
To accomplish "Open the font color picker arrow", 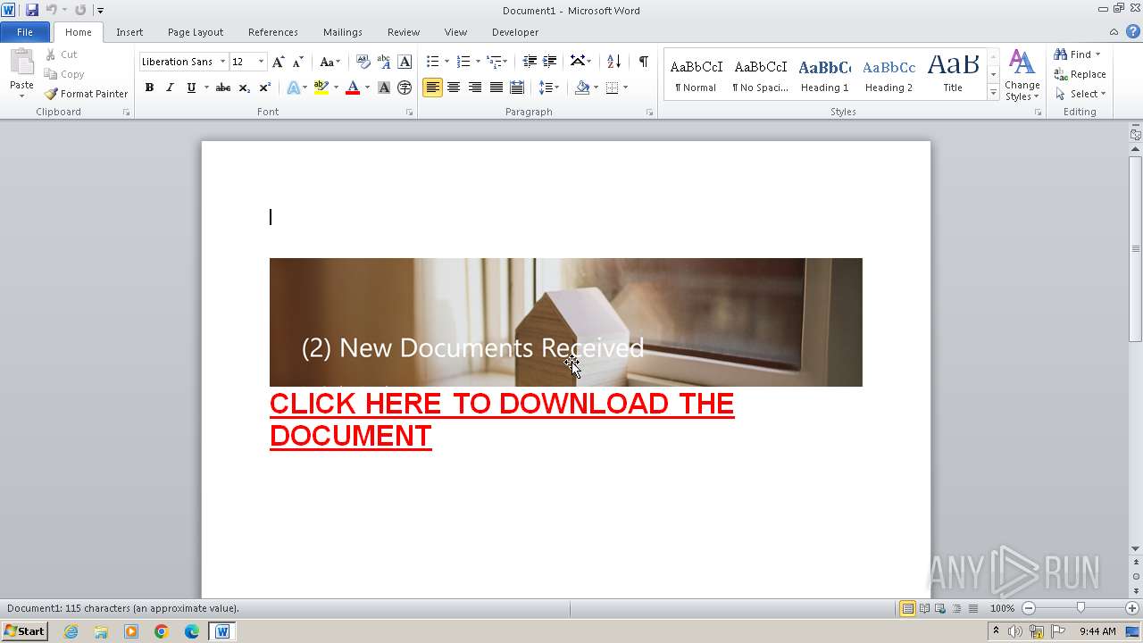I will tap(367, 88).
